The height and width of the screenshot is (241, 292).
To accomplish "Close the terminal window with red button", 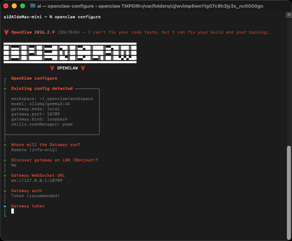I will point(6,6).
